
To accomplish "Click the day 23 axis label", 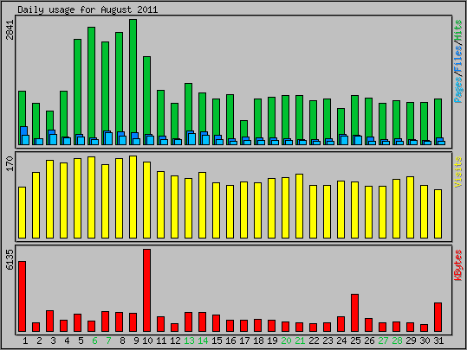I will [328, 340].
